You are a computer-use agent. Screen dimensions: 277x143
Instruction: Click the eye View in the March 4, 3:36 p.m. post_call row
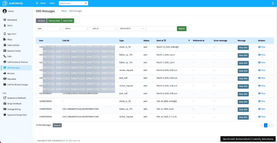click(262, 93)
